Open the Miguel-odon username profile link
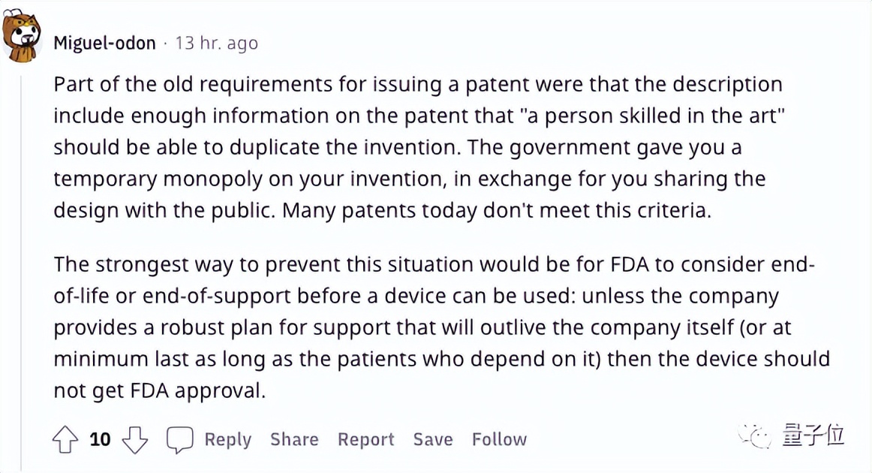 click(x=104, y=44)
